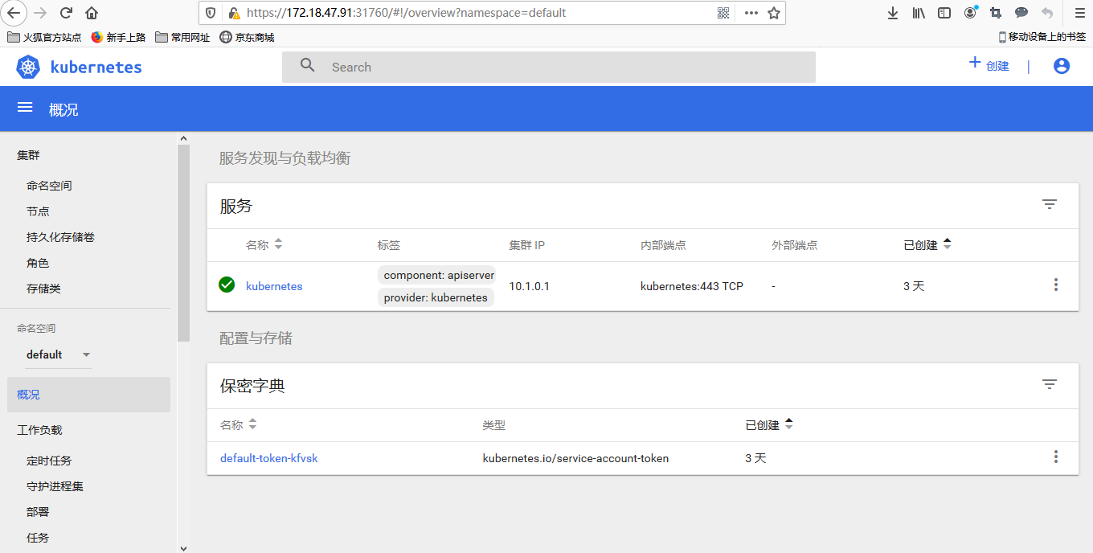The image size is (1093, 553).
Task: Open 定时任务 in the sidebar
Action: (x=49, y=461)
